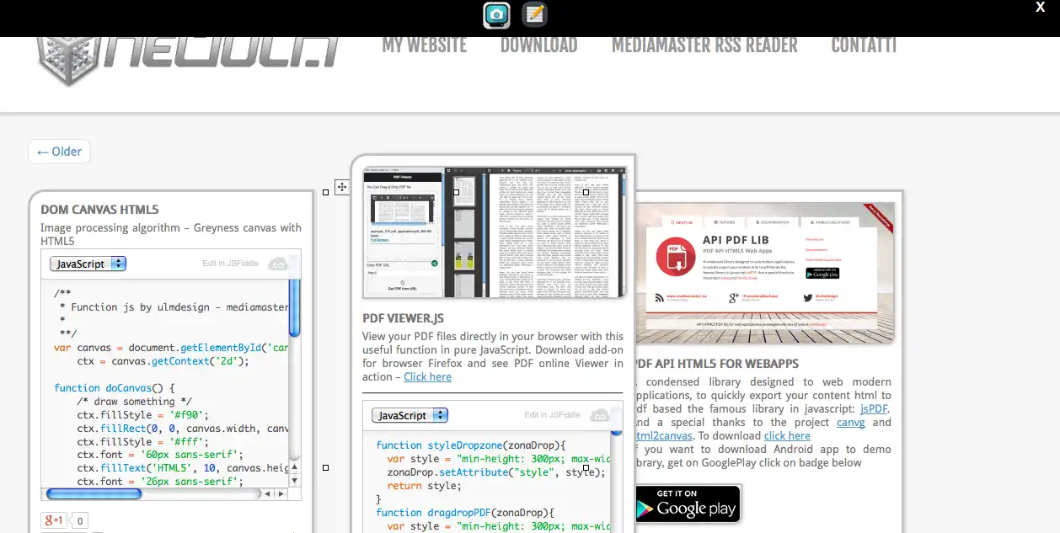Click the JSFiddle cloud icon in PDF Viewer card
This screenshot has width=1060, height=533.
pyautogui.click(x=600, y=415)
